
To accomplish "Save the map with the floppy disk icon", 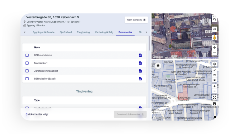I will pos(214,104).
